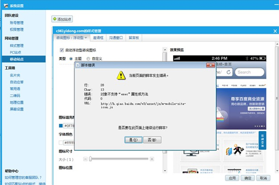Select the 主题 radio button
This screenshot has width=279, height=185.
tap(71, 59)
